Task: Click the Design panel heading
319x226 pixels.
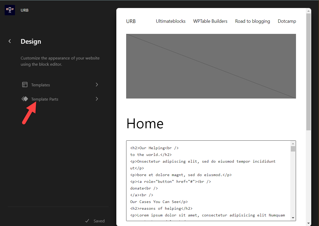Action: pyautogui.click(x=31, y=41)
